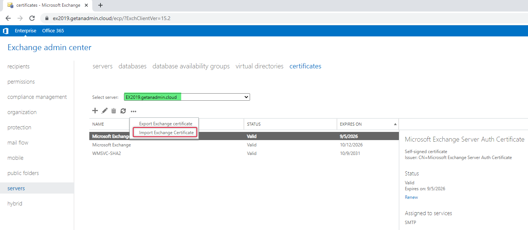Select the certificates tab
This screenshot has width=528, height=230.
tap(305, 66)
